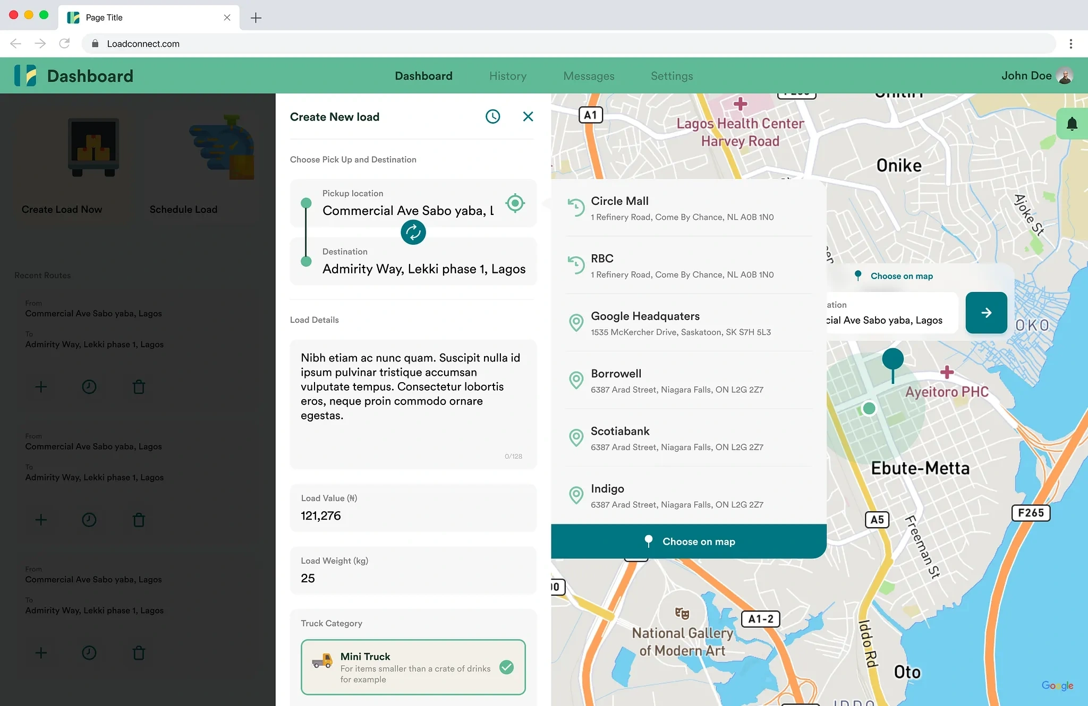Select the Mini Truck category checkmark
The height and width of the screenshot is (706, 1088).
tap(506, 667)
